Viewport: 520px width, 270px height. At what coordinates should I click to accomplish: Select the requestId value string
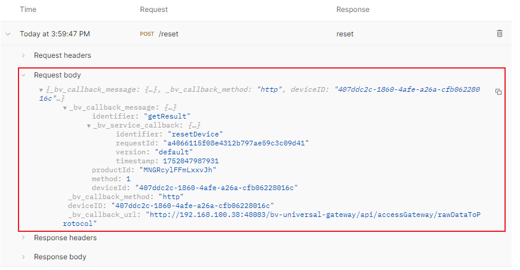point(236,143)
